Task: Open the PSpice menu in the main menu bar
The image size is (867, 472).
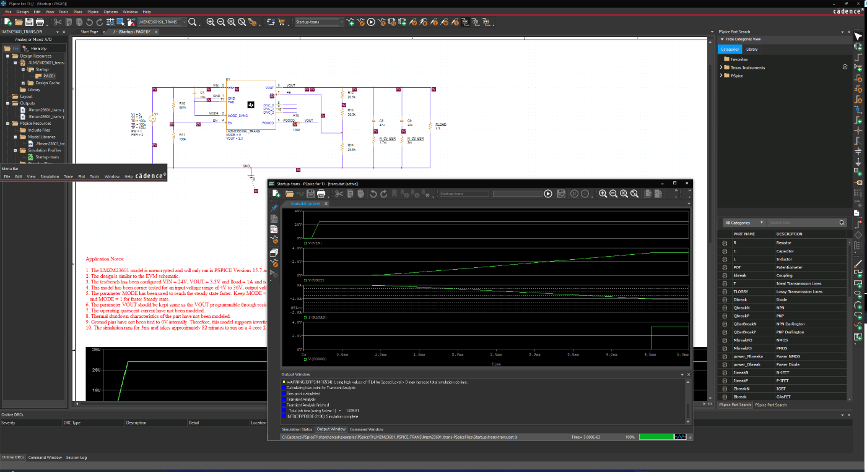Action: tap(93, 12)
